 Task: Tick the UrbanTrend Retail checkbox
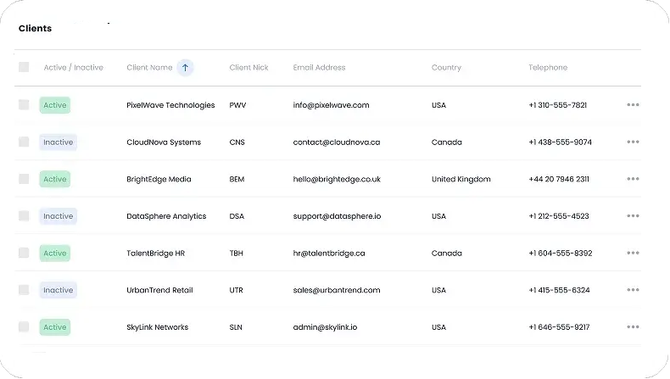coord(24,290)
